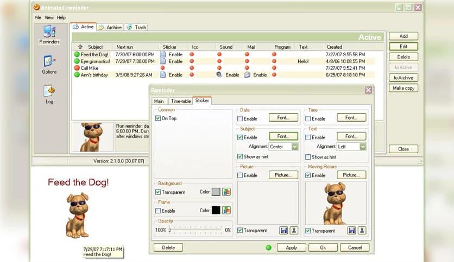Switch to the Archive tab
Viewport: 454px width, 262px height.
pyautogui.click(x=110, y=28)
